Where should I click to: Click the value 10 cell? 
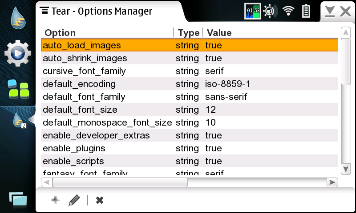click(x=210, y=122)
